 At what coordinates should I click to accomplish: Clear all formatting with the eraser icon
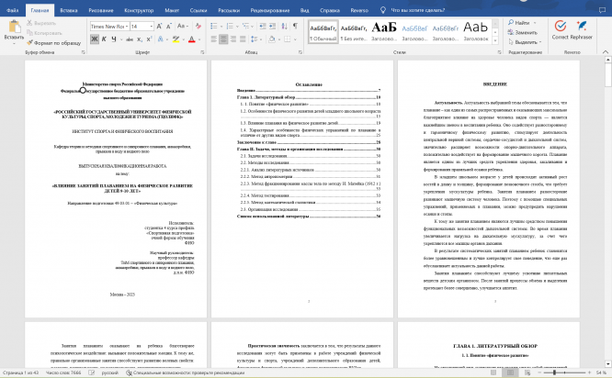pos(198,26)
